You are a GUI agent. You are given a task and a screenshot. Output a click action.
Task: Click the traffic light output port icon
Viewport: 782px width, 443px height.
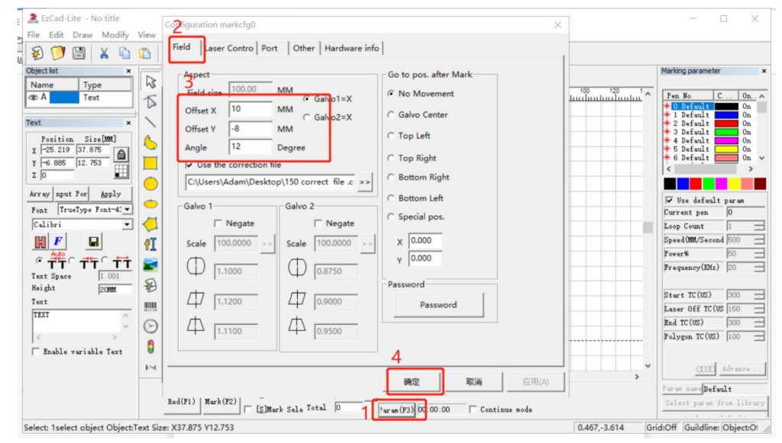(150, 347)
